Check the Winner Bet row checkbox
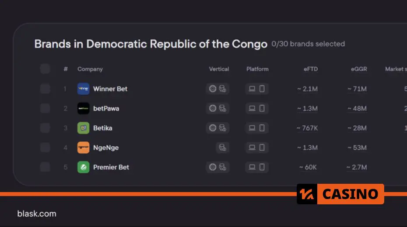The height and width of the screenshot is (227, 407). (45, 89)
